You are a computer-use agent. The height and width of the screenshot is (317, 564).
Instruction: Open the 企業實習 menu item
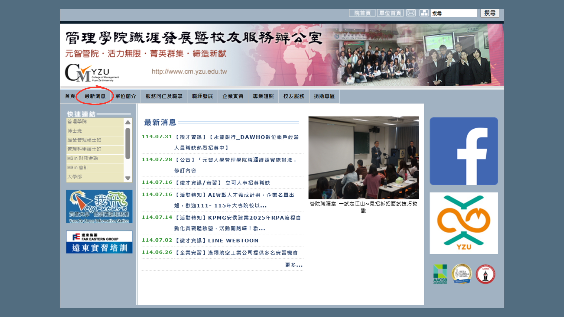coord(233,96)
